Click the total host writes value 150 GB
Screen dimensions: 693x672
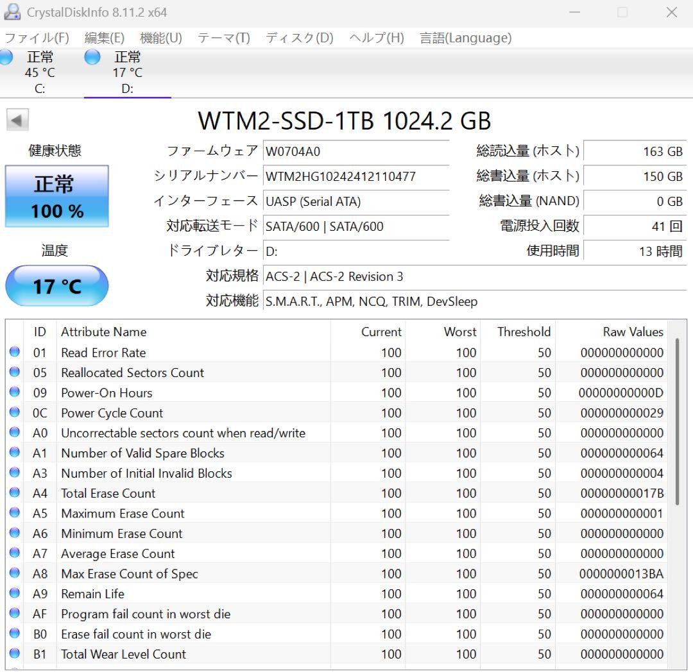point(635,176)
